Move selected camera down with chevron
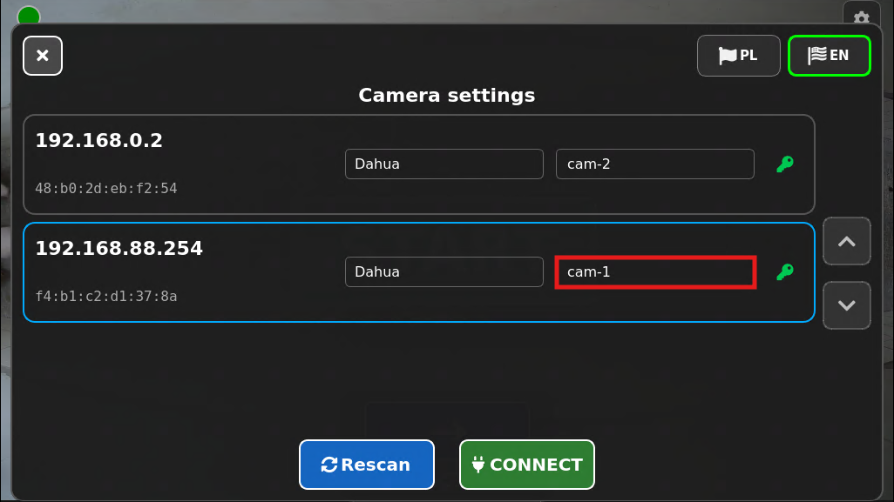 pyautogui.click(x=847, y=305)
